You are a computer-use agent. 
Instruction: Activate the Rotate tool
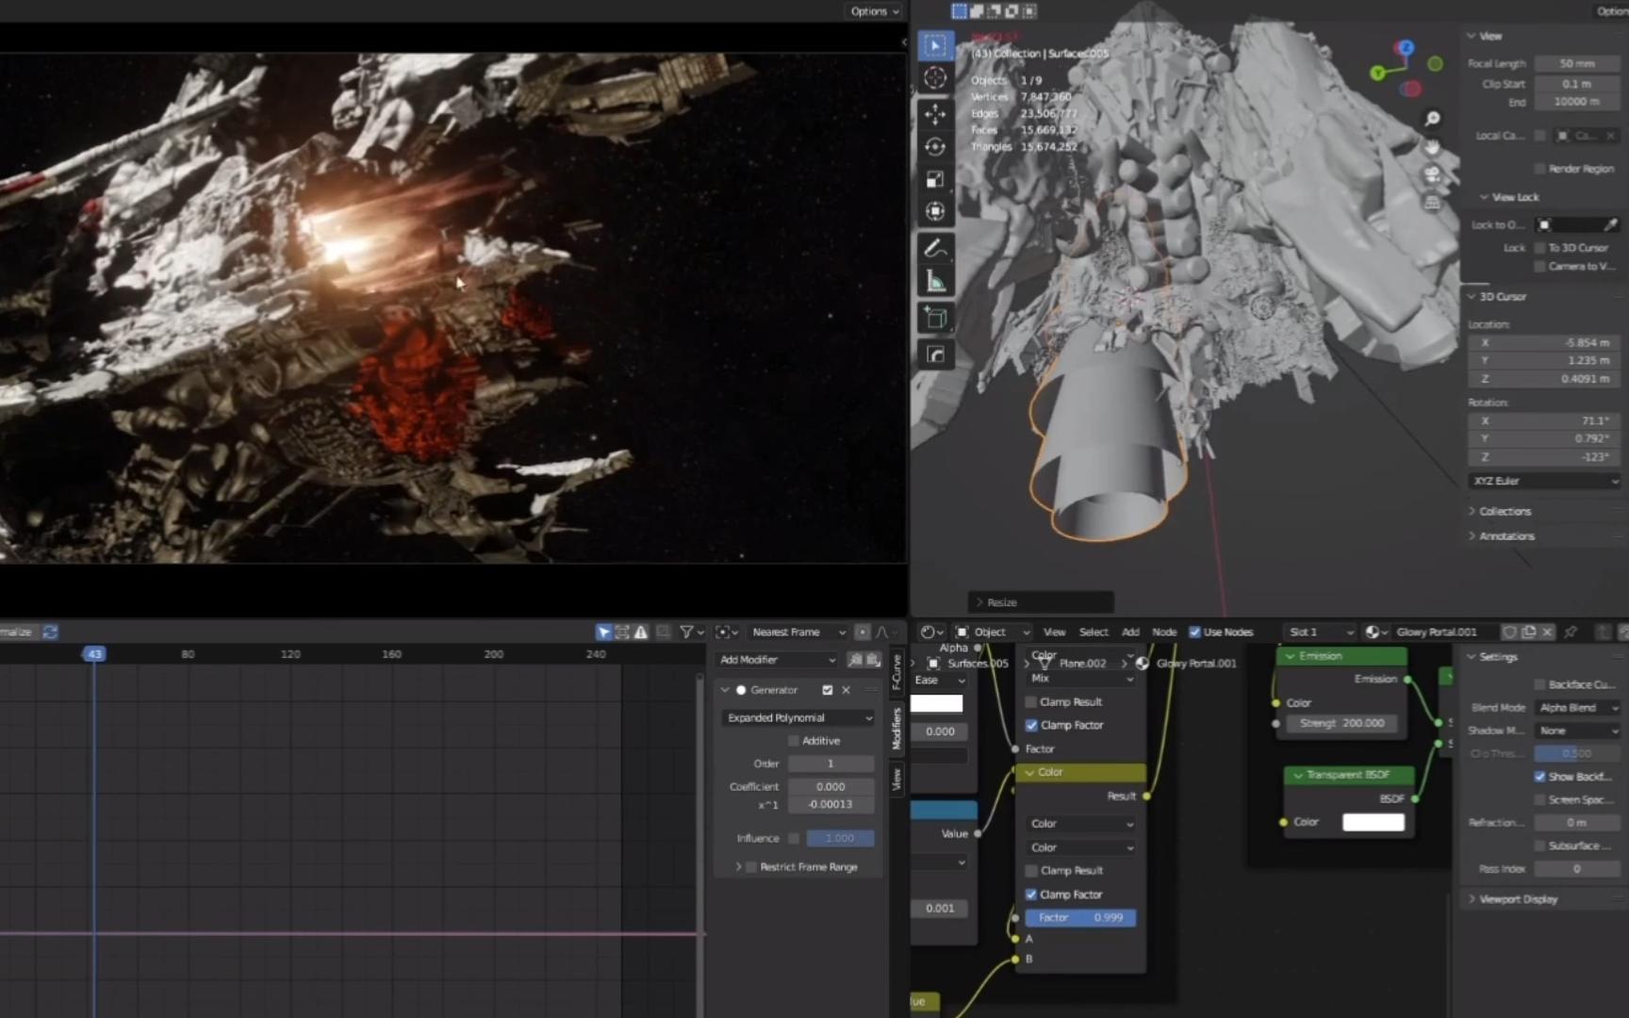pos(935,147)
